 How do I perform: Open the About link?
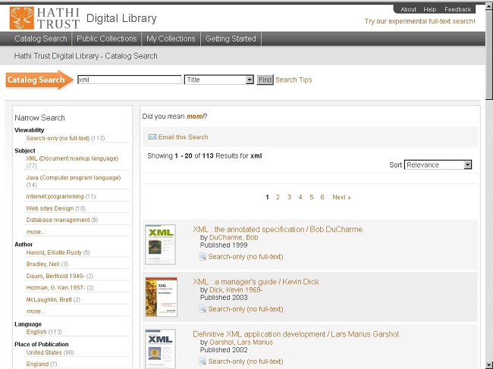[408, 9]
